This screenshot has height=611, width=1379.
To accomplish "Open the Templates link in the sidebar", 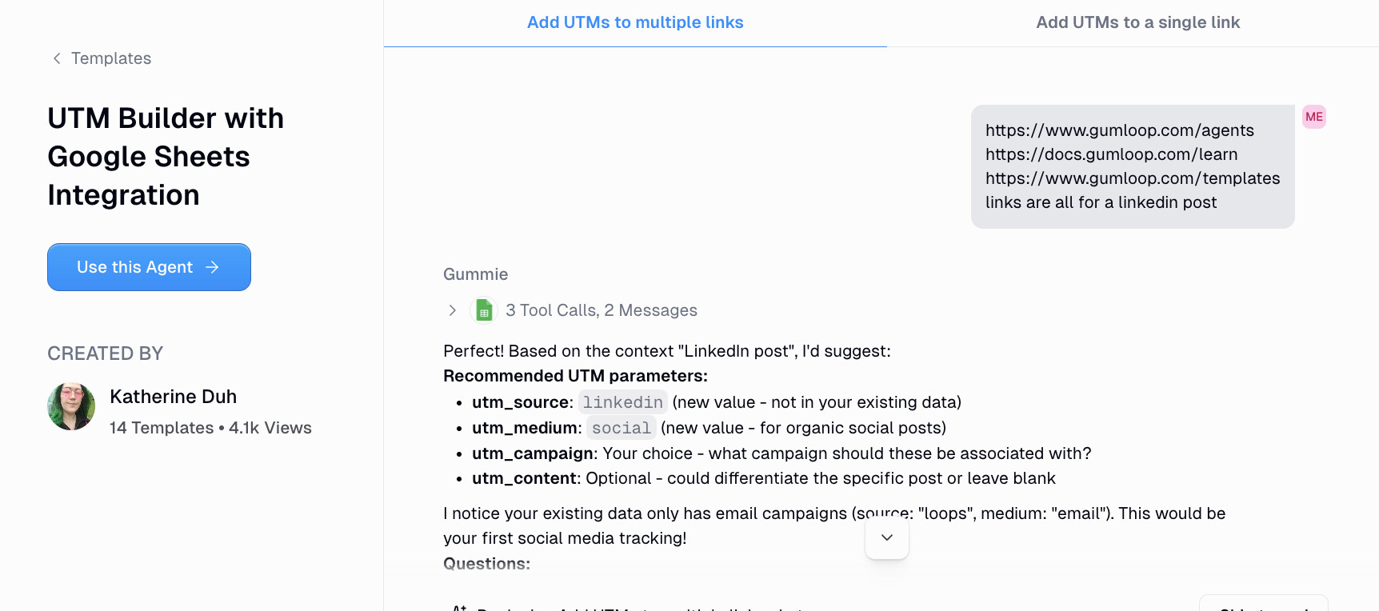I will (111, 58).
